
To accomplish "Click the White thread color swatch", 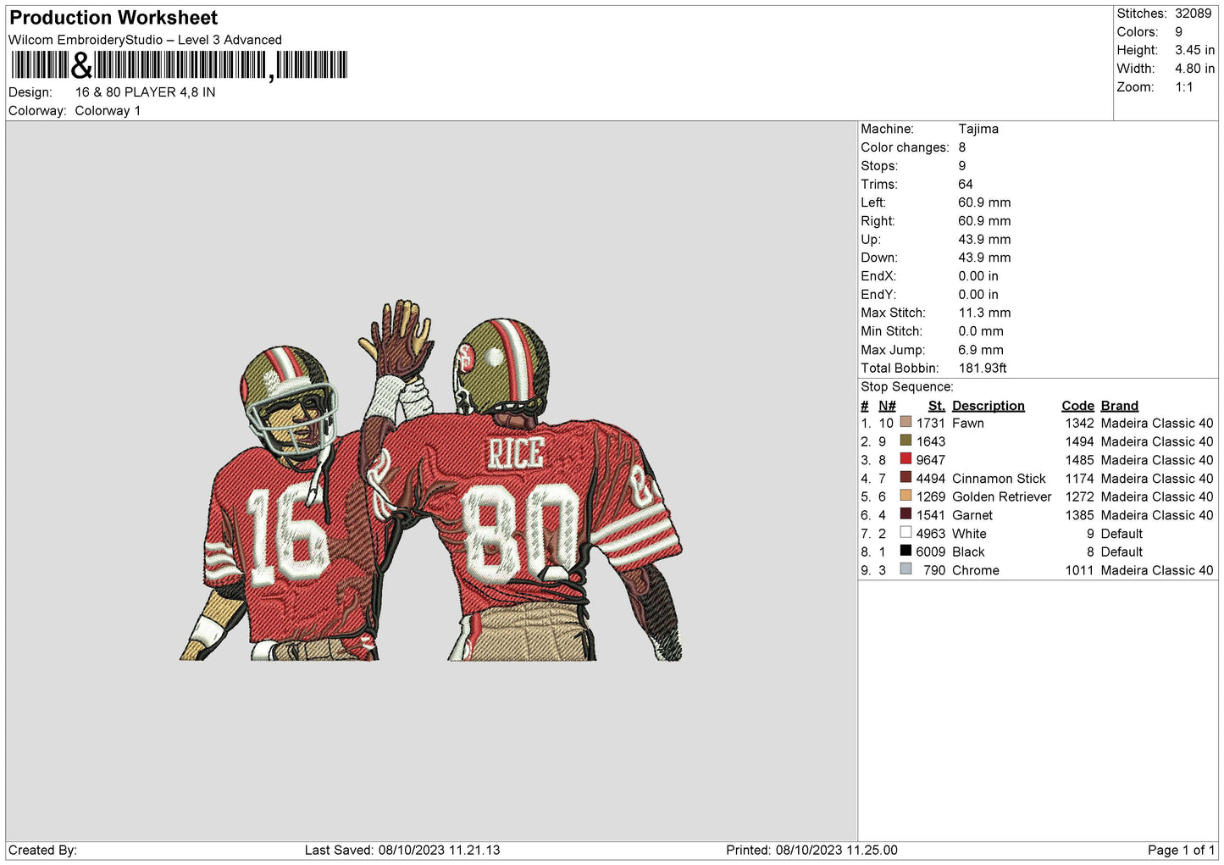I will (x=906, y=533).
